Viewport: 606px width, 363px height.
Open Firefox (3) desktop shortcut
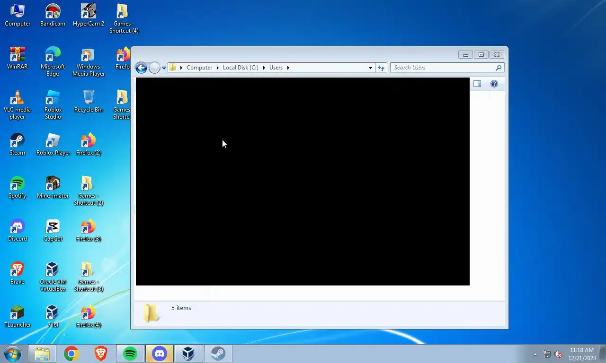[89, 230]
